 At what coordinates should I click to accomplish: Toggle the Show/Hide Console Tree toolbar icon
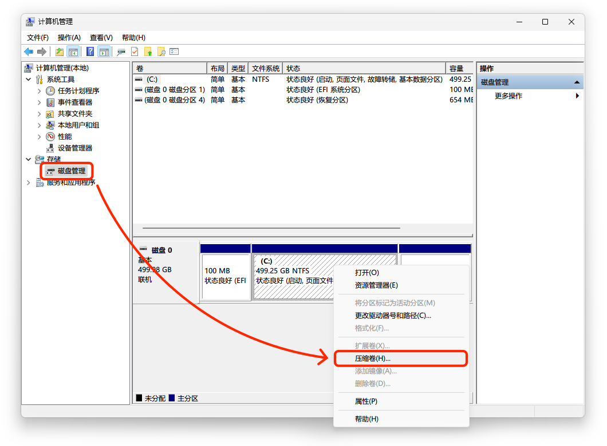coord(73,52)
